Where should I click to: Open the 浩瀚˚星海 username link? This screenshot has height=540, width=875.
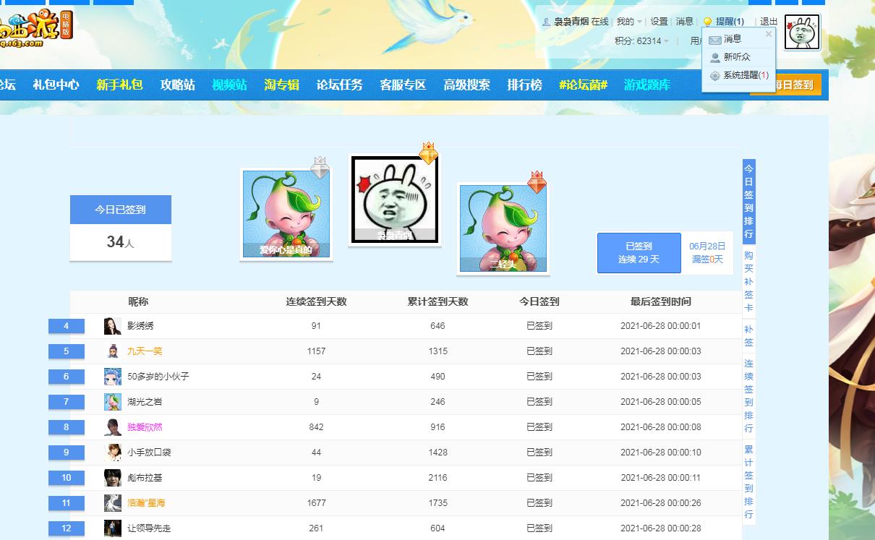click(x=146, y=503)
